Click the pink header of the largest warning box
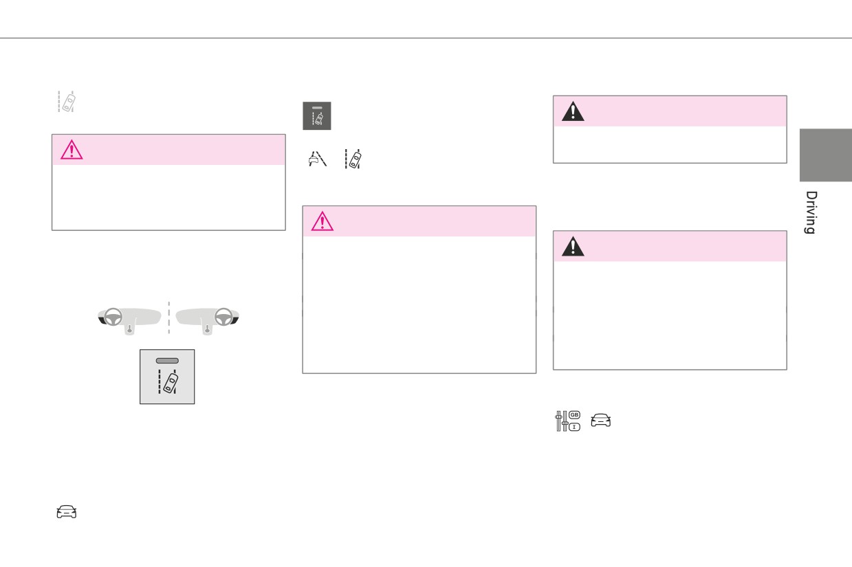Image resolution: width=852 pixels, height=567 pixels. coord(419,221)
